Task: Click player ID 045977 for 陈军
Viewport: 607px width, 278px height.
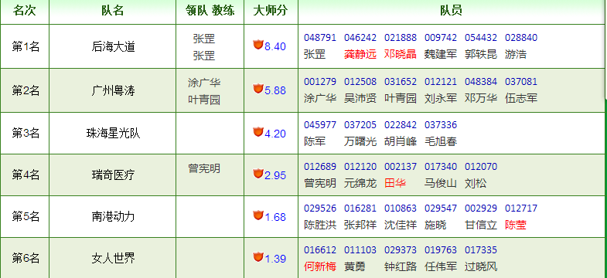Action: pos(320,125)
